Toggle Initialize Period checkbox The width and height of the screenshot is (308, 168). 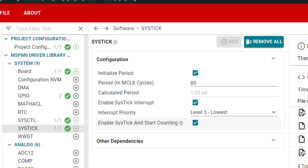(x=195, y=73)
